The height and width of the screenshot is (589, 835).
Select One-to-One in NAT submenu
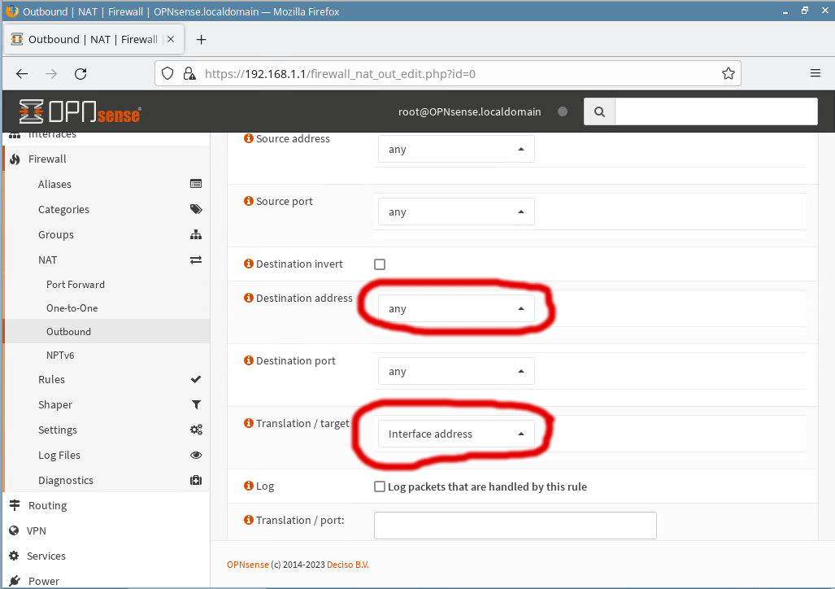coord(72,308)
